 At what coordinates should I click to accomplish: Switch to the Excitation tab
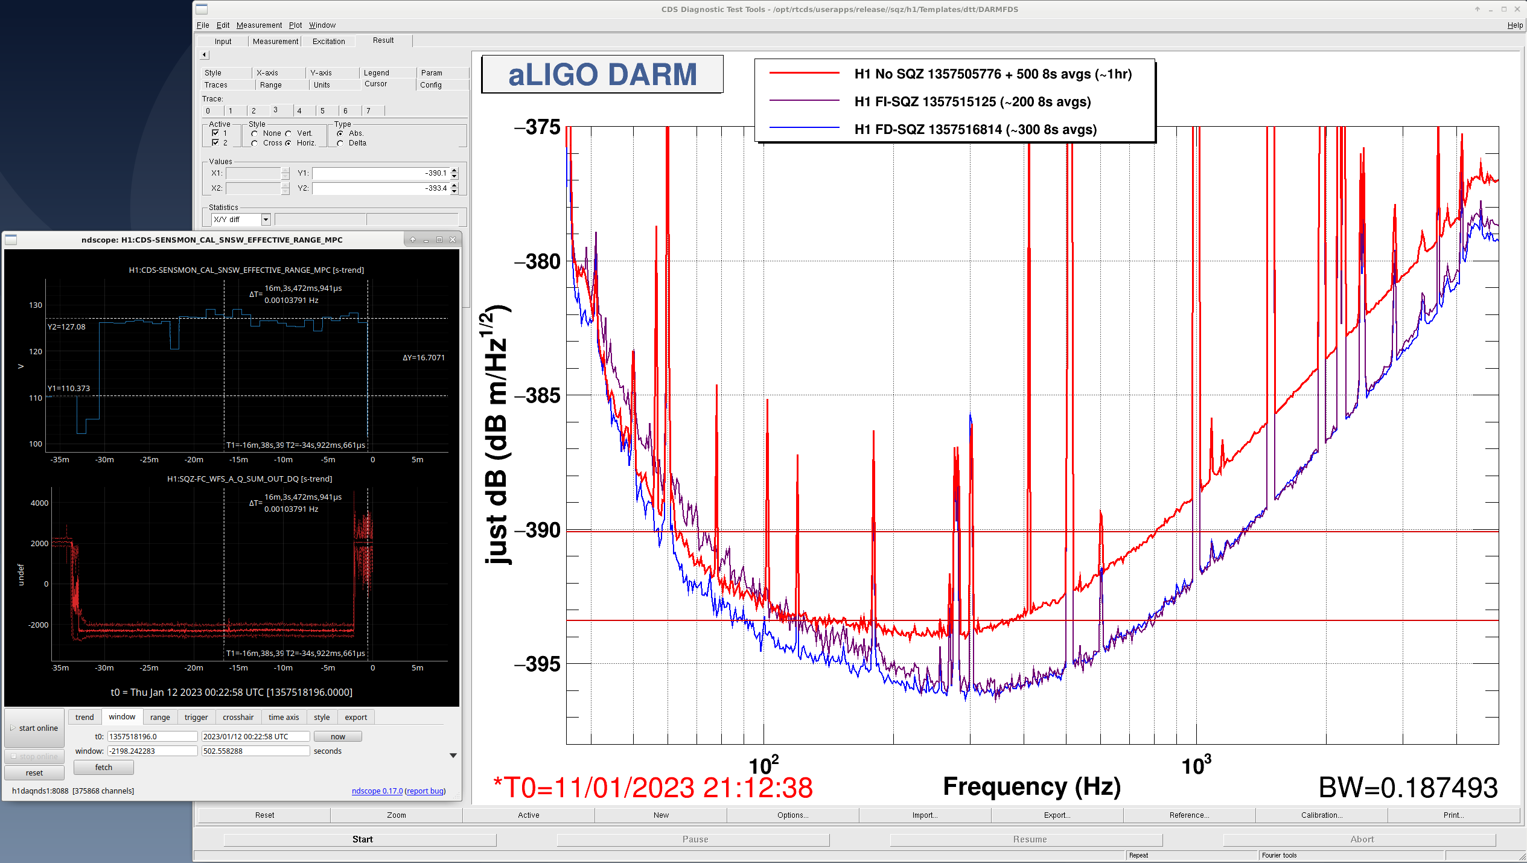(x=329, y=42)
